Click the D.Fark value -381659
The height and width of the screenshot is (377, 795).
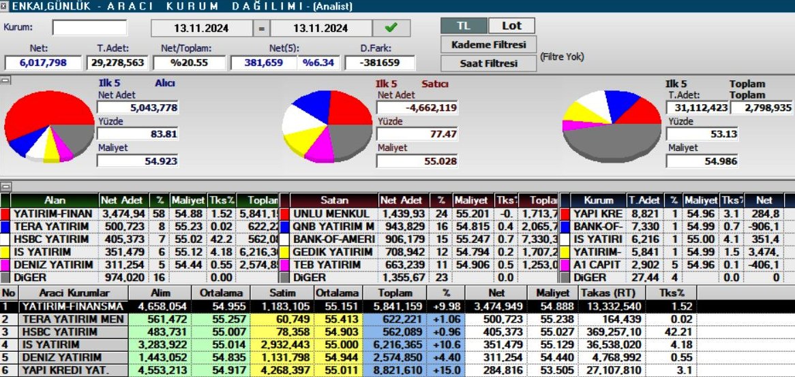(380, 63)
